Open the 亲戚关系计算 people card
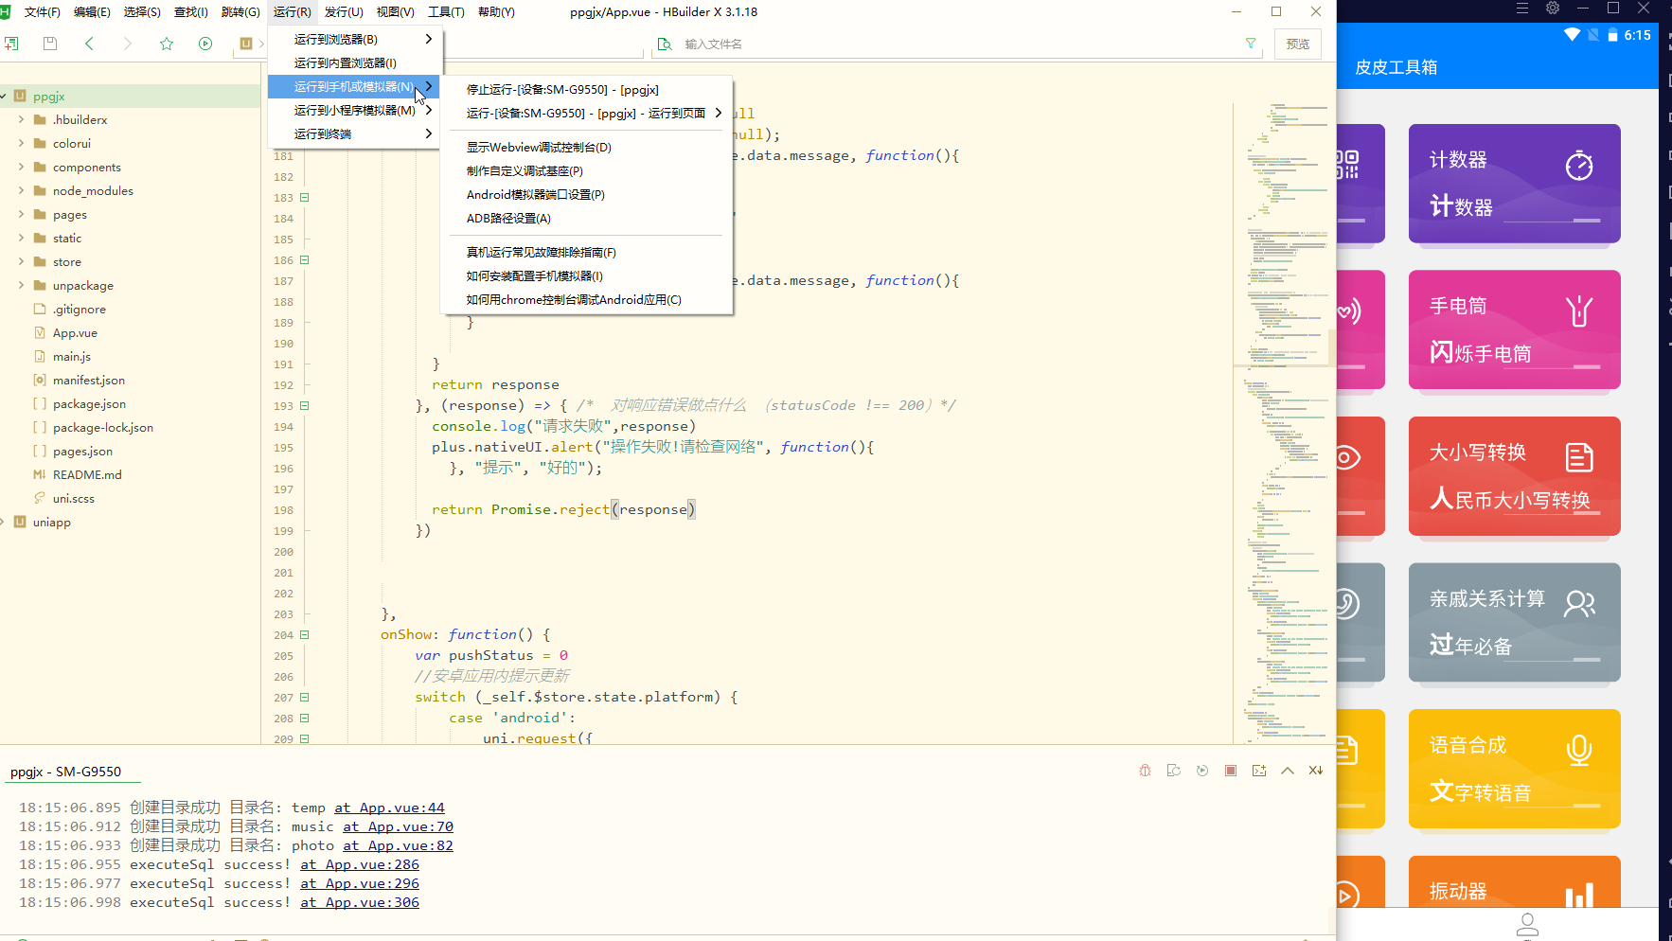 coord(1514,623)
